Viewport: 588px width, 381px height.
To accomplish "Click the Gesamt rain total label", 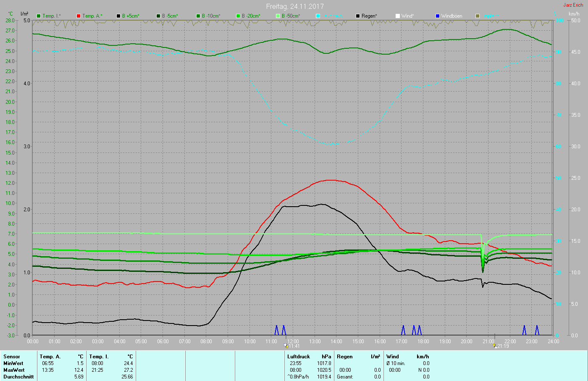I will (x=345, y=377).
